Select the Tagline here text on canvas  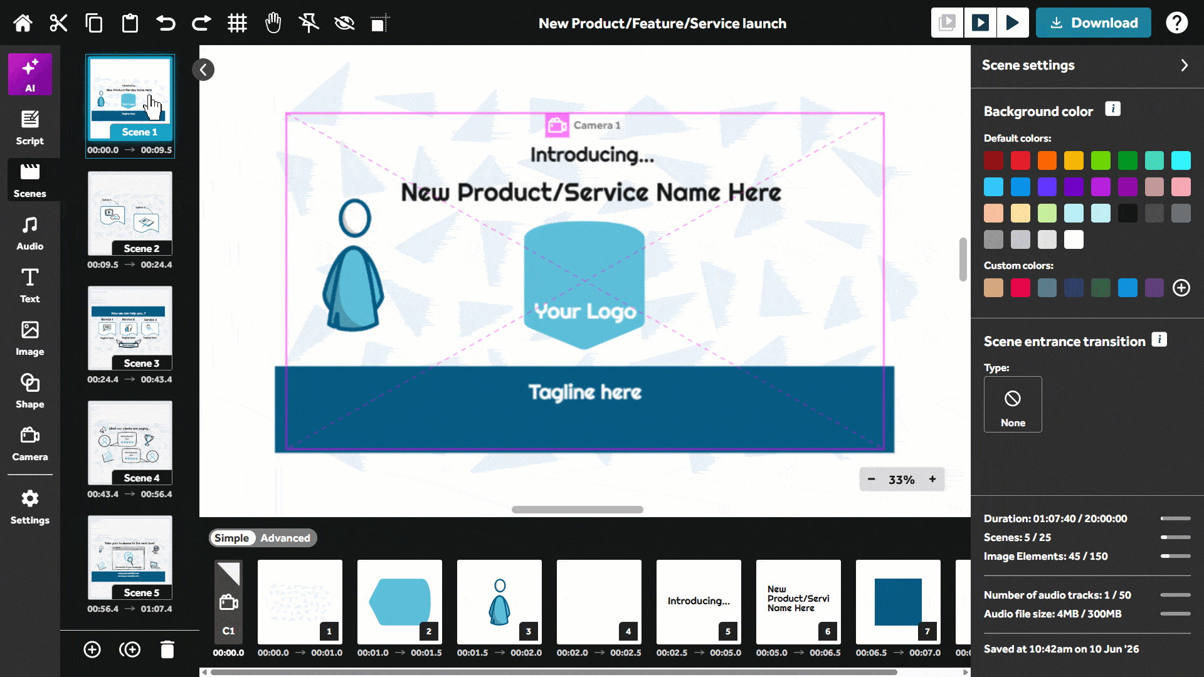point(584,392)
